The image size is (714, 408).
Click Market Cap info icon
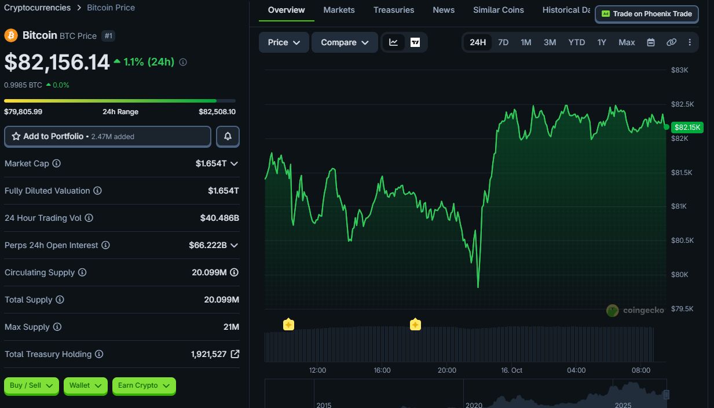tap(56, 163)
